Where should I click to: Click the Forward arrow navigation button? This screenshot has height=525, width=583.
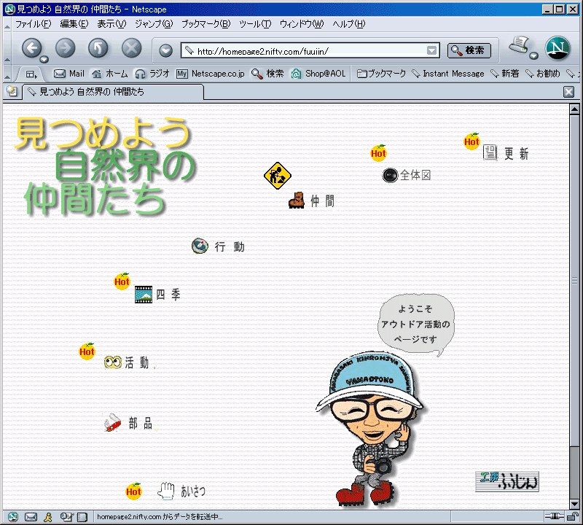click(x=65, y=48)
